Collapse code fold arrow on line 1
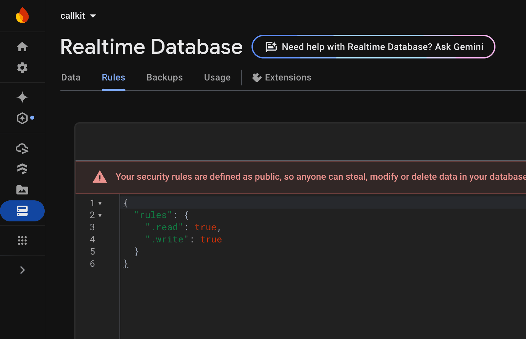The image size is (526, 339). 100,203
